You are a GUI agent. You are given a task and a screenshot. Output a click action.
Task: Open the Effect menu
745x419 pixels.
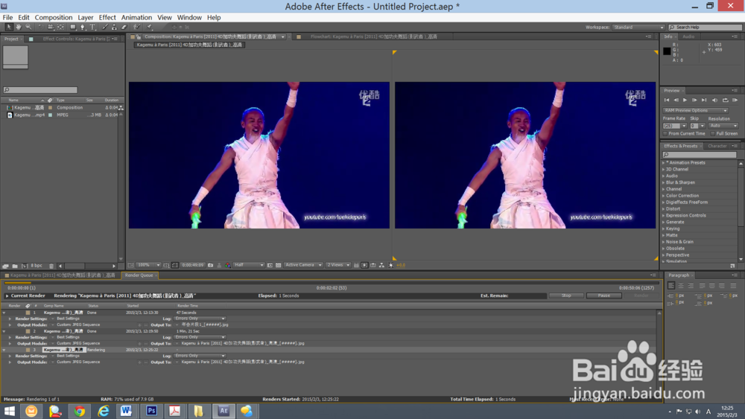point(107,18)
